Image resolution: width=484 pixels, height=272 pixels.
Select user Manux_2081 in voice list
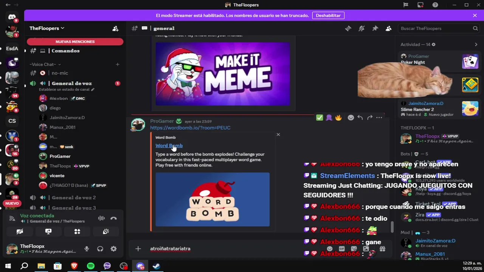point(62,127)
